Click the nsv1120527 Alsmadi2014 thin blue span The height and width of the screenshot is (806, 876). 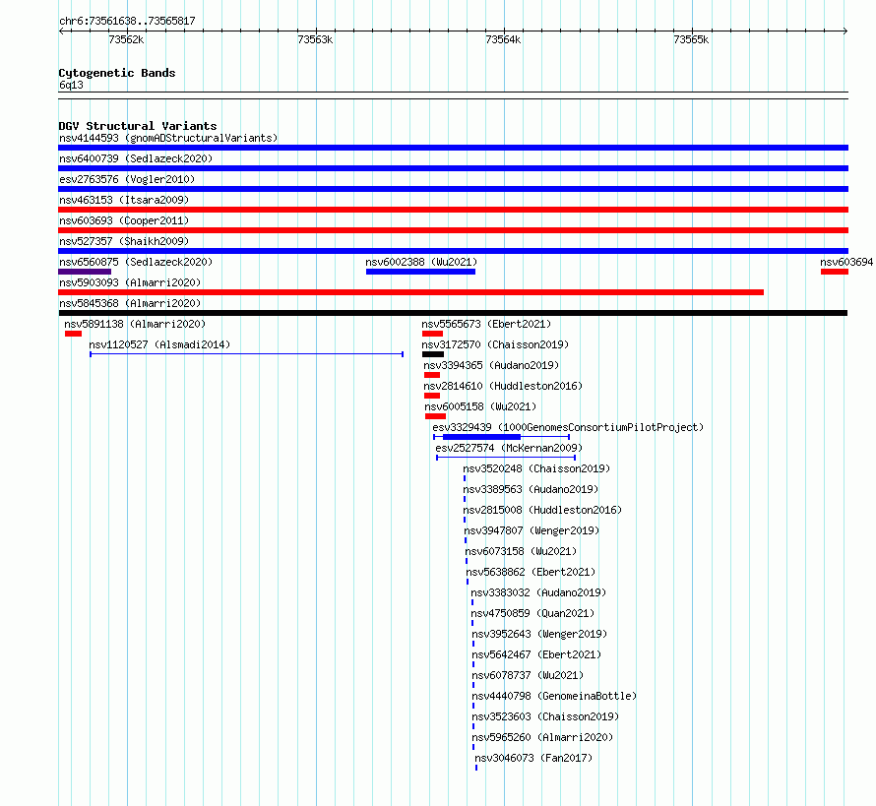246,354
